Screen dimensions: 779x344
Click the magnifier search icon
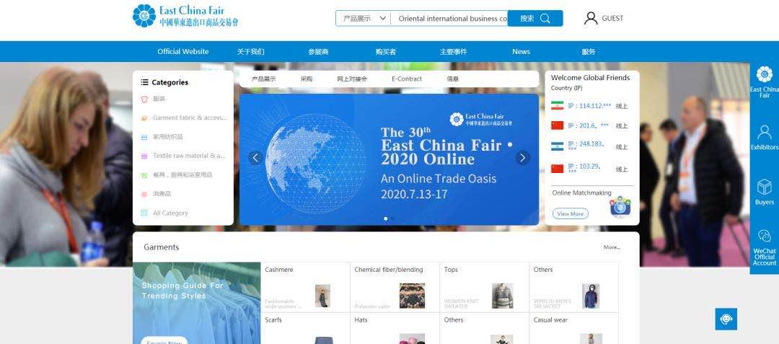click(545, 18)
